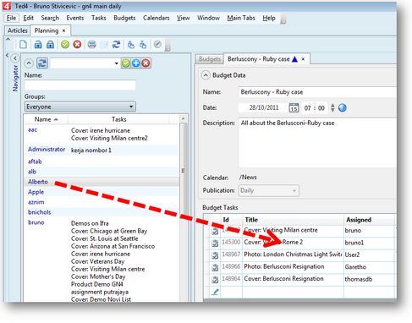Click the task icon for row 148967
Screen dimensions: 412x323
click(x=215, y=255)
